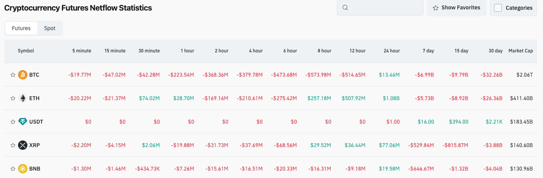Open the USDT symbol link
The width and height of the screenshot is (543, 178).
coord(36,122)
